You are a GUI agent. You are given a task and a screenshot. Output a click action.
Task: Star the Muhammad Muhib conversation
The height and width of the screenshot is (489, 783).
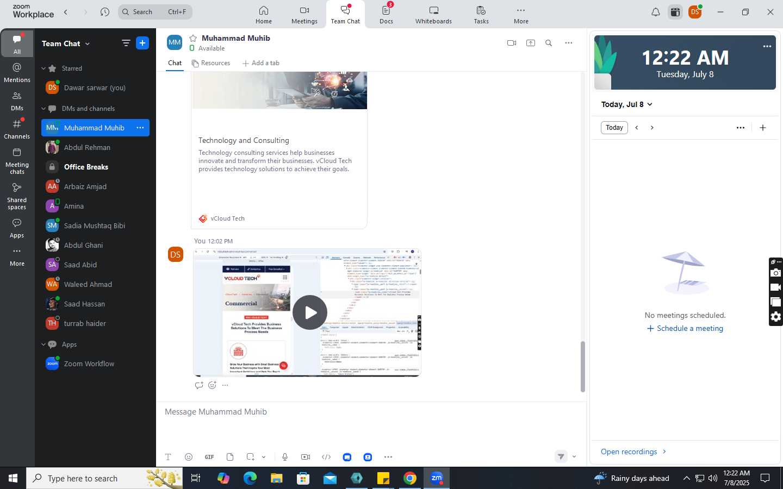pyautogui.click(x=193, y=38)
